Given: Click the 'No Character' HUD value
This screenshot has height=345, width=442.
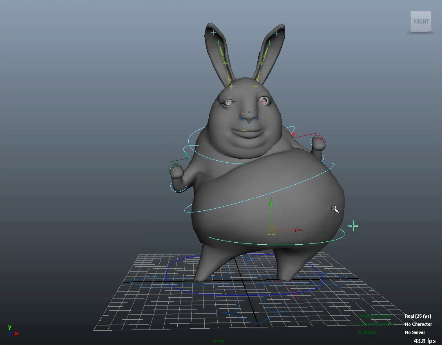Looking at the screenshot, I should [x=419, y=324].
